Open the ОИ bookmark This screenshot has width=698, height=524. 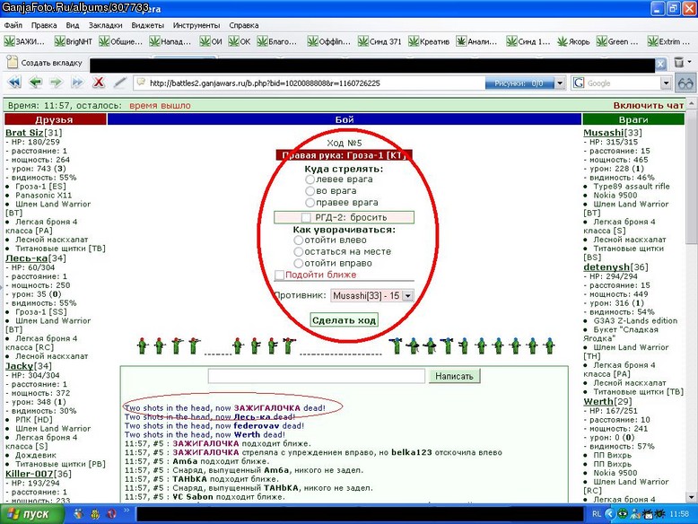211,41
